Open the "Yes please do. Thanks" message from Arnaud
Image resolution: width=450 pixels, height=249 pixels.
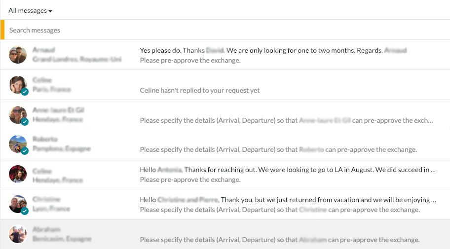pos(273,50)
